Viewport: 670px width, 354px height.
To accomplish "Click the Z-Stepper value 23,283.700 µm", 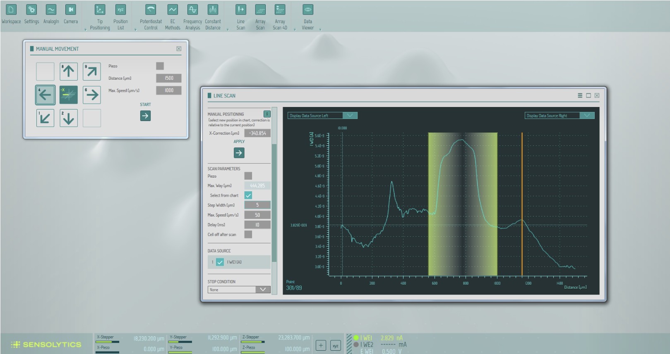I will click(x=294, y=337).
